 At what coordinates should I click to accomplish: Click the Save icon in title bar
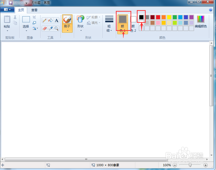coord(11,3)
